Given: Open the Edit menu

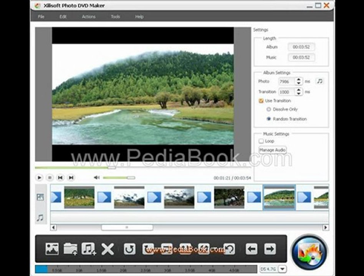Looking at the screenshot, I should click(x=63, y=17).
